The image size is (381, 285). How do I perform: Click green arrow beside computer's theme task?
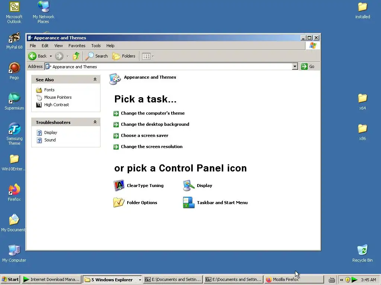pyautogui.click(x=116, y=114)
